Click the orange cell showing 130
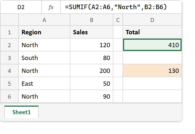The height and width of the screenshot is (134, 195). pos(152,71)
